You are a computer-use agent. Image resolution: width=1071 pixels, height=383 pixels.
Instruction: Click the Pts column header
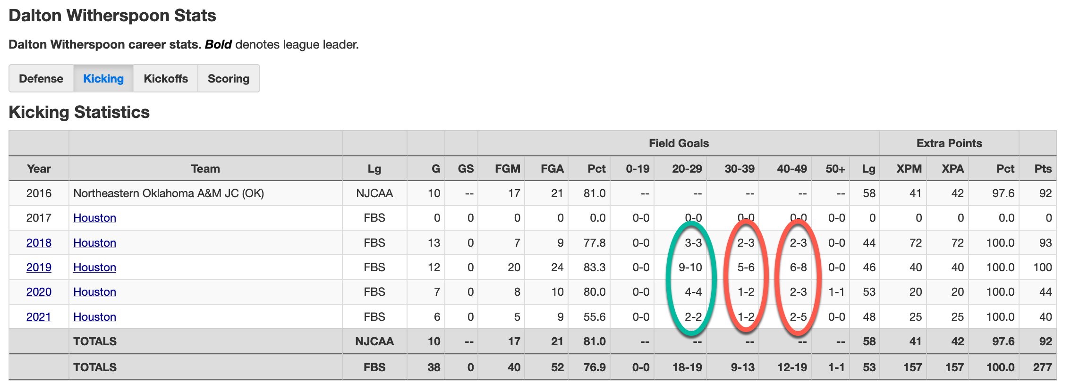1043,168
